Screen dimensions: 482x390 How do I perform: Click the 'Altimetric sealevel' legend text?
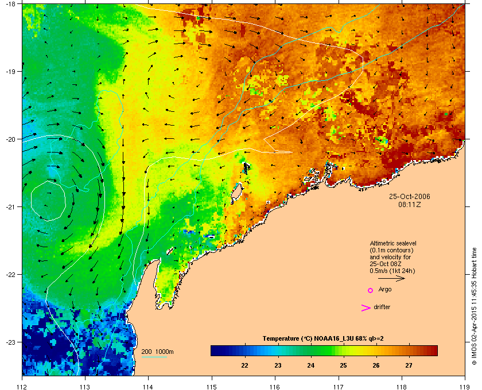coord(393,243)
